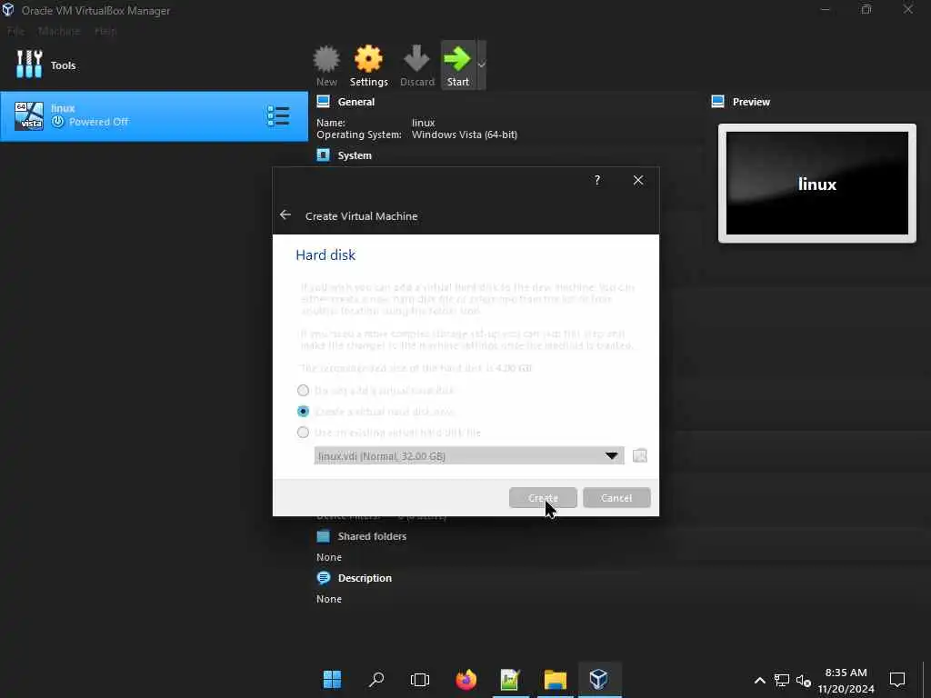The height and width of the screenshot is (698, 931).
Task: Launch Firefox from the taskbar
Action: (x=466, y=680)
